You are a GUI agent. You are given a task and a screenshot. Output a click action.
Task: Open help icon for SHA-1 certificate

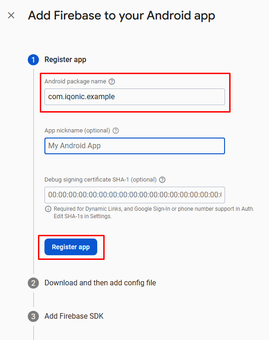click(162, 180)
